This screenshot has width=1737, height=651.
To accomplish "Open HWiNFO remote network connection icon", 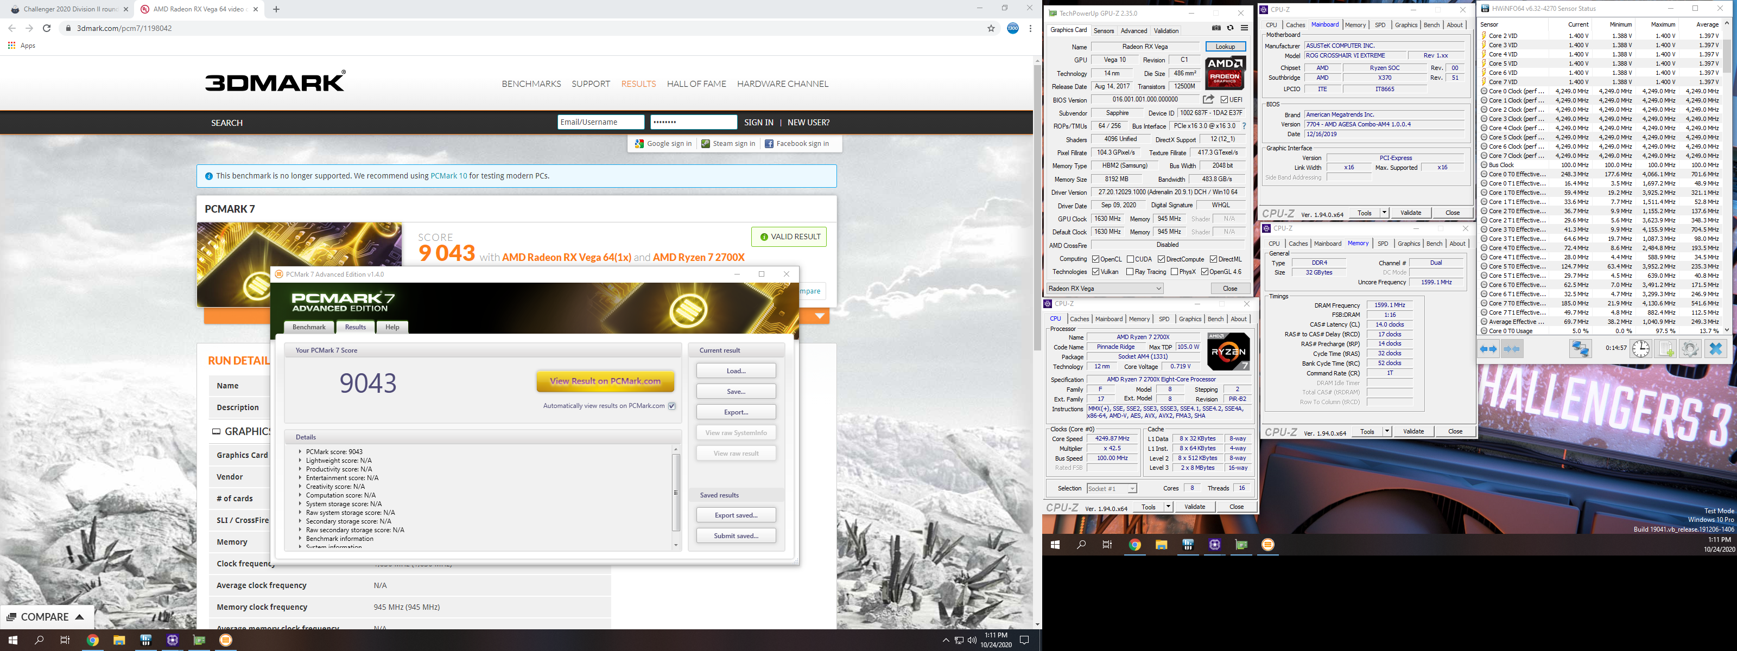I will [1580, 348].
